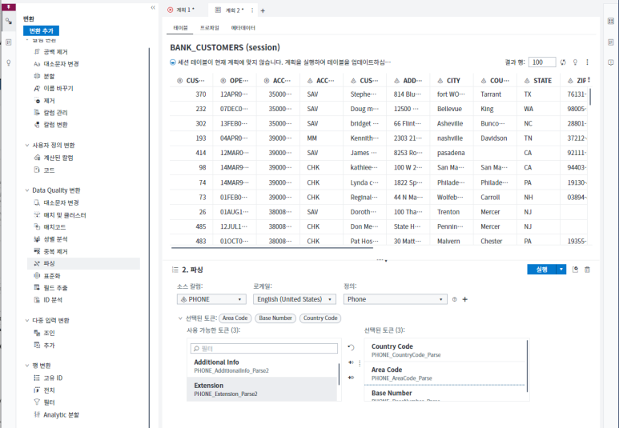Viewport: 619px width, 428px height.
Task: Open the 소스 칼럼 PHONE dropdown
Action: pyautogui.click(x=211, y=299)
